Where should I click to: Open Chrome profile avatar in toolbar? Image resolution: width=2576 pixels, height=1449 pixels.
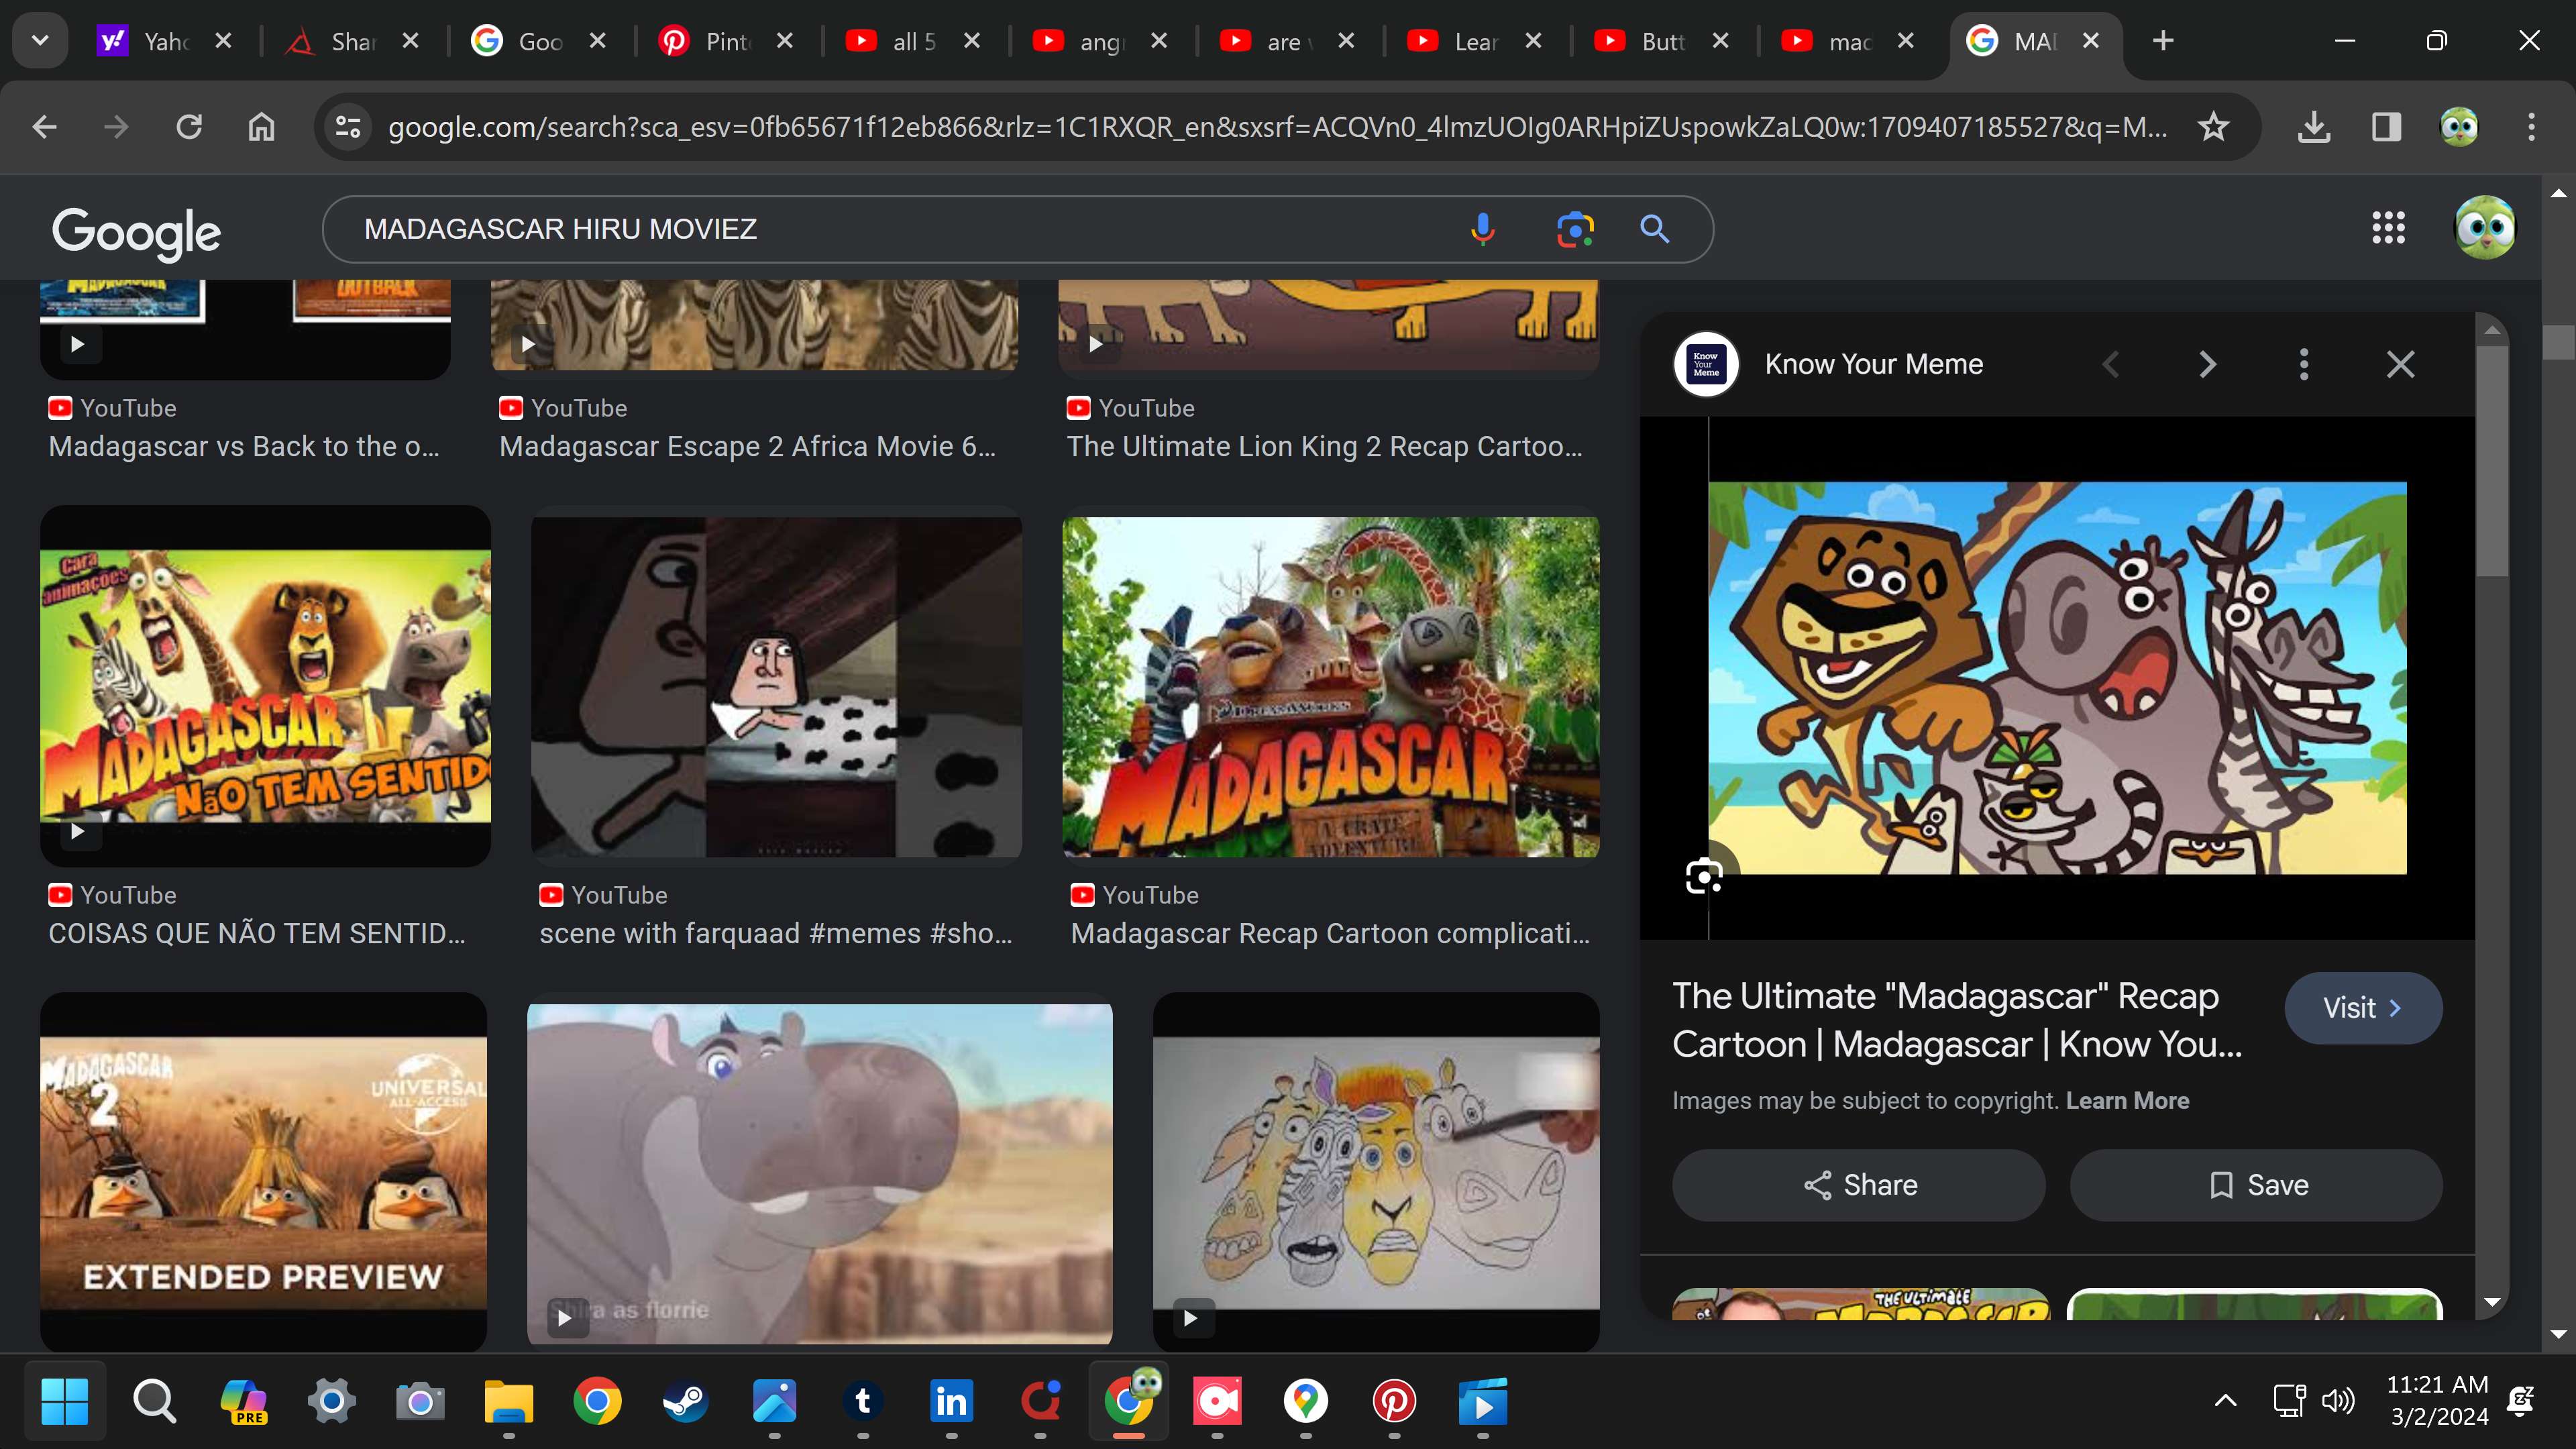tap(2459, 127)
